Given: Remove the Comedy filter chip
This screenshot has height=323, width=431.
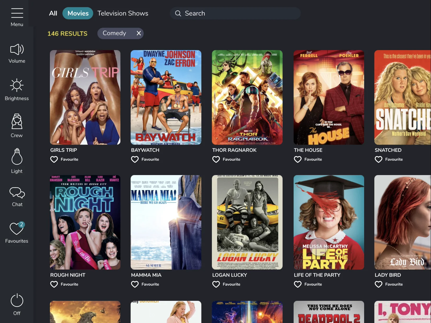Looking at the screenshot, I should tap(139, 33).
